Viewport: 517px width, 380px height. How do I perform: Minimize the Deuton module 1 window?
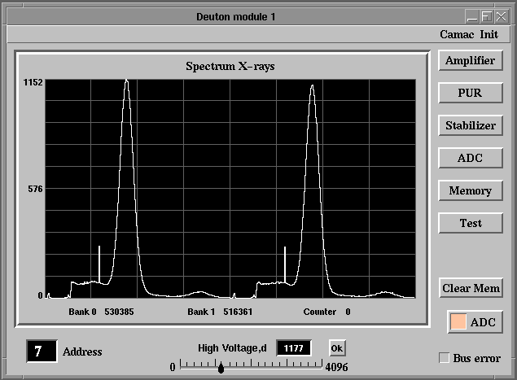click(471, 15)
